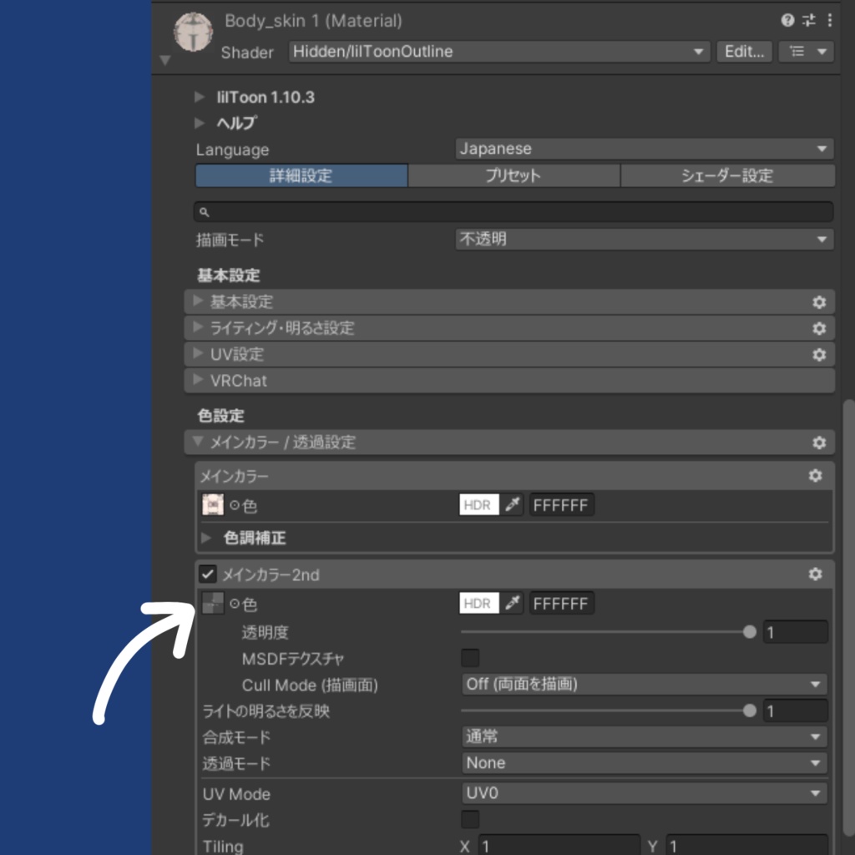
Task: Open the gear icon on the VRChat row
Action: click(x=819, y=381)
